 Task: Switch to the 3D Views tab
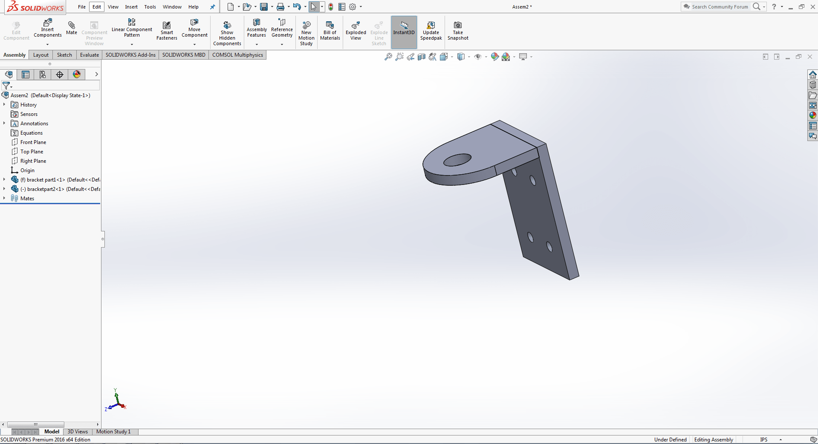click(x=78, y=432)
